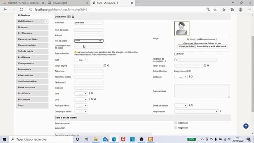Add this page to favorites star
This screenshot has height=143, width=254.
pos(215,10)
